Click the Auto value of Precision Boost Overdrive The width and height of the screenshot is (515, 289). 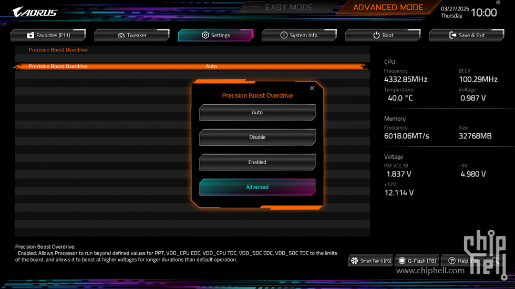[x=211, y=67]
